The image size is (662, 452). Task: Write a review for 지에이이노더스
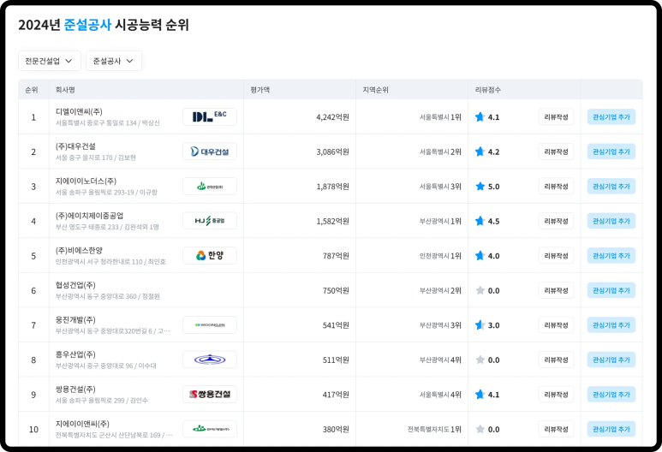coord(556,187)
